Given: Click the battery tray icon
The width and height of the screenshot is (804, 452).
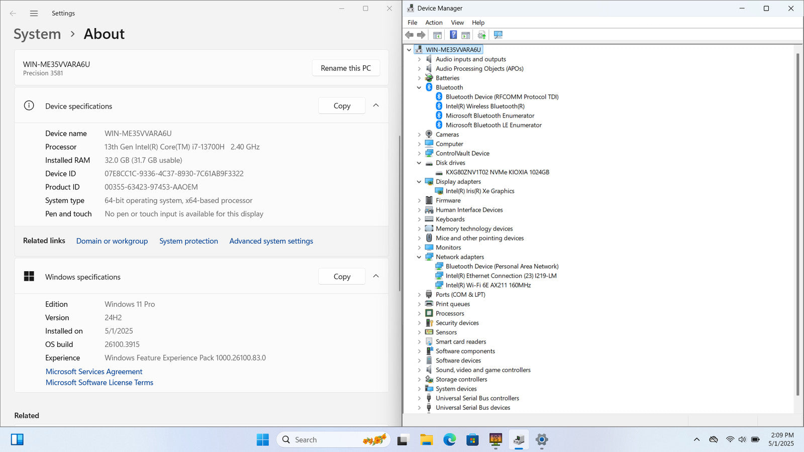Looking at the screenshot, I should click(755, 439).
